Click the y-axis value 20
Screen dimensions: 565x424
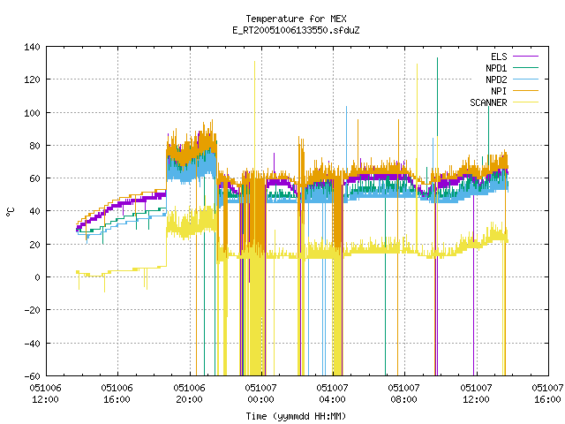[35, 245]
